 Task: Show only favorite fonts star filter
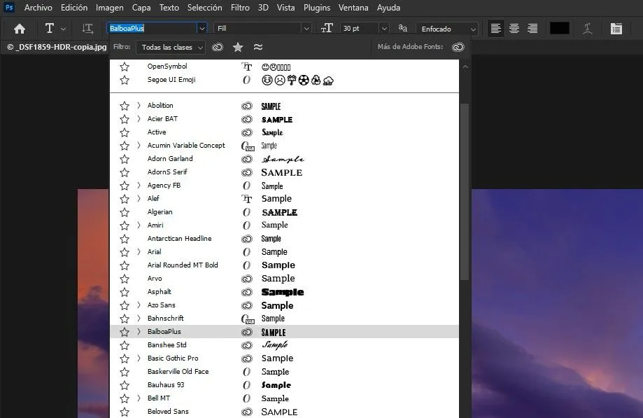(x=238, y=47)
